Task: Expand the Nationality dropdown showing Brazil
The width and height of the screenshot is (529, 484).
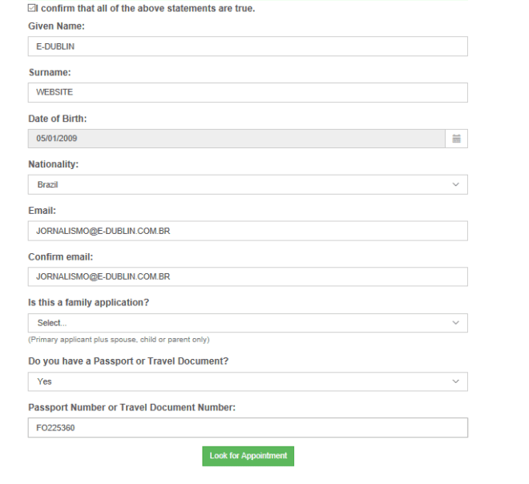Action: (247, 184)
